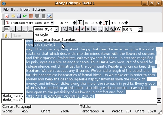Click the character width scaling T icon
The height and width of the screenshot is (115, 163).
[x=80, y=23]
